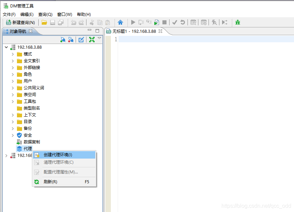Expand the 表空间 folder
This screenshot has width=294, height=212.
13,95
